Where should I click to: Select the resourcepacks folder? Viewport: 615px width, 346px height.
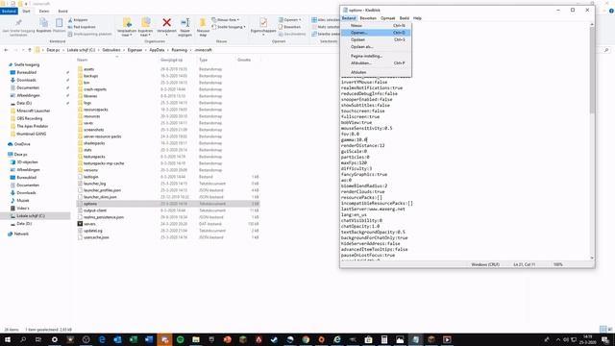point(96,110)
